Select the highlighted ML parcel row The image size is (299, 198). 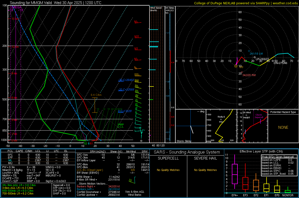(38, 160)
